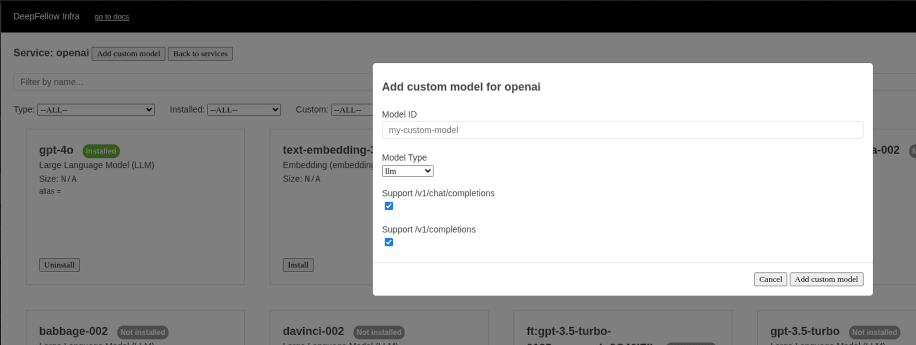This screenshot has width=916, height=345.
Task: Click davinci-002 model name
Action: tap(313, 331)
